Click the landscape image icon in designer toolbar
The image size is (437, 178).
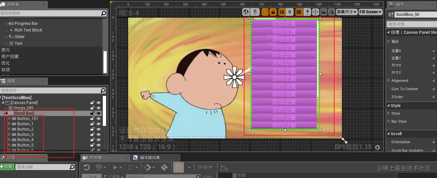pos(324,12)
